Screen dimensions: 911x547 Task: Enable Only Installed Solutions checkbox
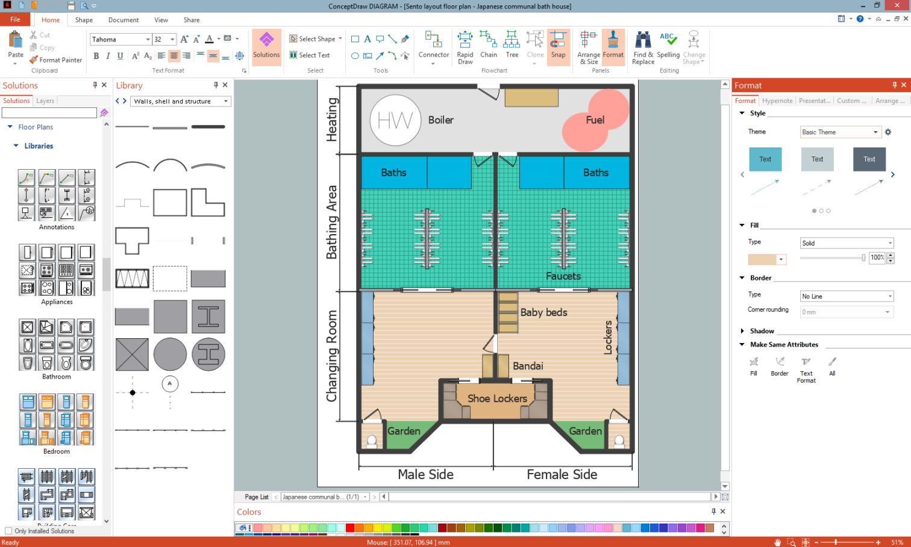coord(8,531)
